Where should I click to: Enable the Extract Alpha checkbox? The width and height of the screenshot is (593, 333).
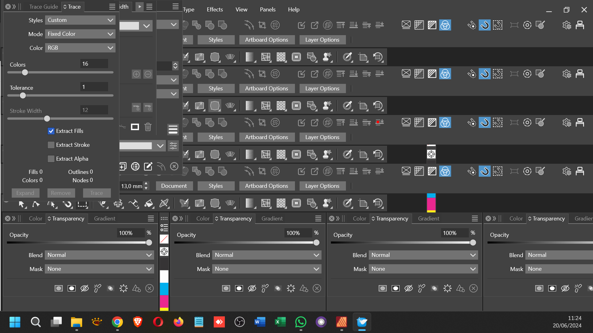51,159
